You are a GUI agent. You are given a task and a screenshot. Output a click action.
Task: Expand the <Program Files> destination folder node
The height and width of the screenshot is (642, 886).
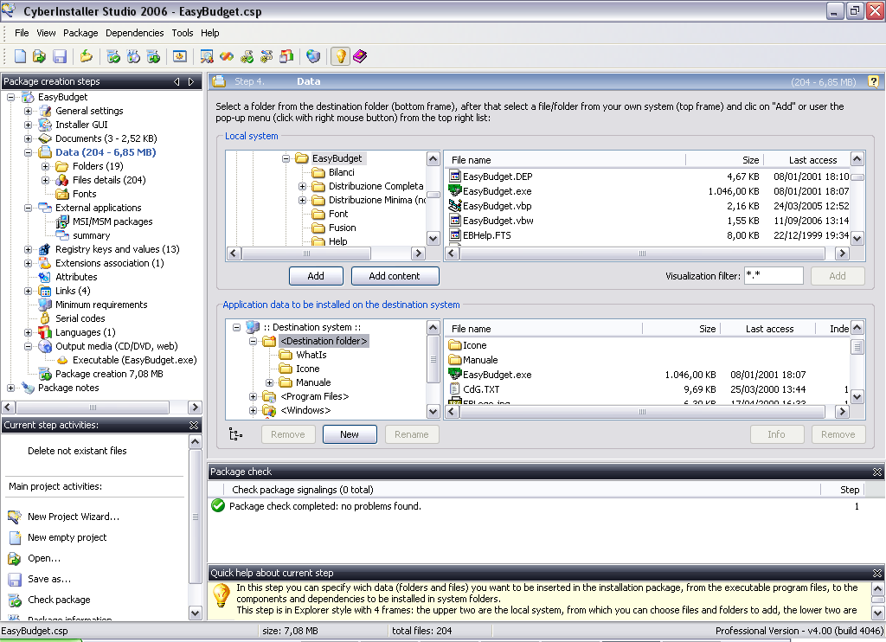(254, 397)
